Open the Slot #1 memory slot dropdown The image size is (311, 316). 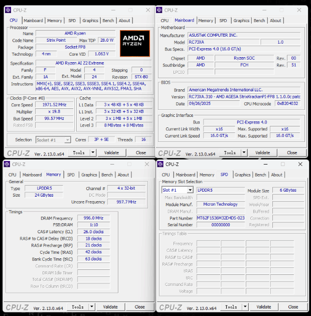click(x=177, y=190)
